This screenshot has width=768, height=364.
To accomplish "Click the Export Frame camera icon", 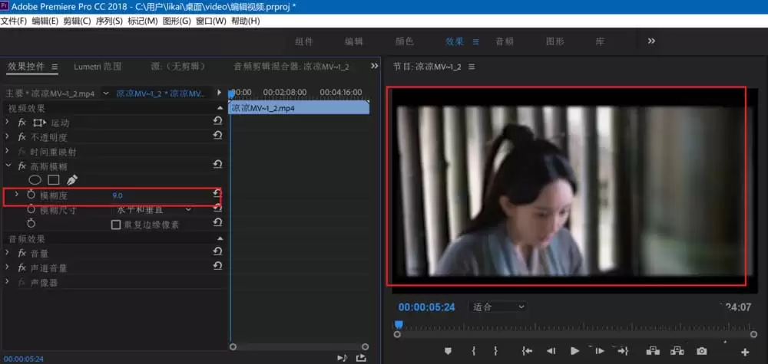I will pos(702,351).
